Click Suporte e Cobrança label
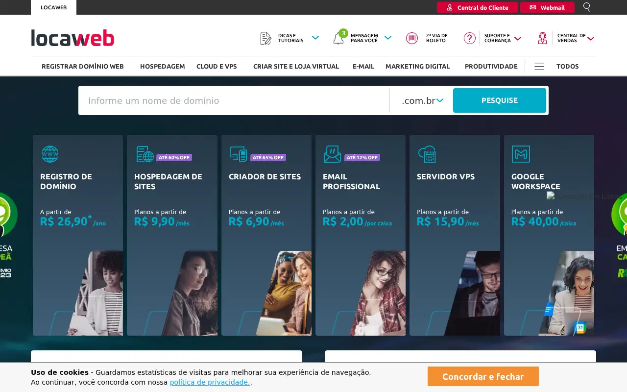 point(497,38)
